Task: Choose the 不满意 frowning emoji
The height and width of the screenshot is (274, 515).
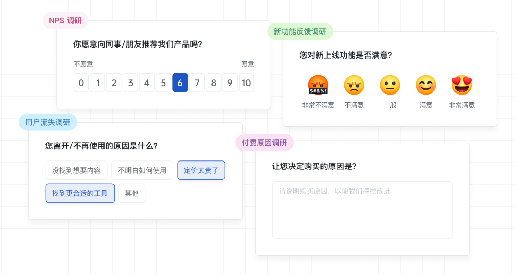Action: 354,85
